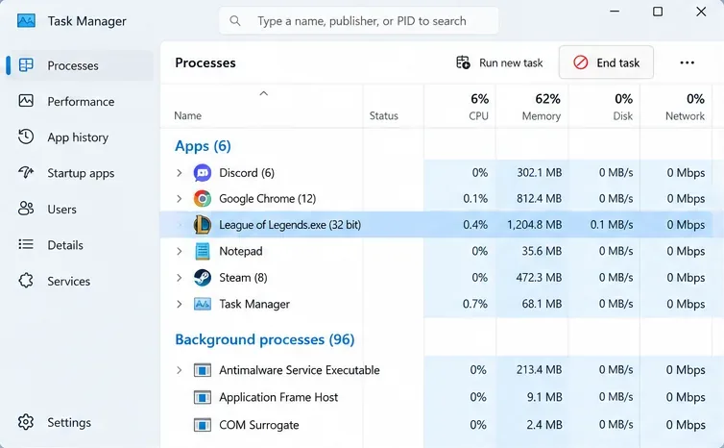Click the Application Frame Host icon
This screenshot has width=724, height=448.
pos(203,397)
